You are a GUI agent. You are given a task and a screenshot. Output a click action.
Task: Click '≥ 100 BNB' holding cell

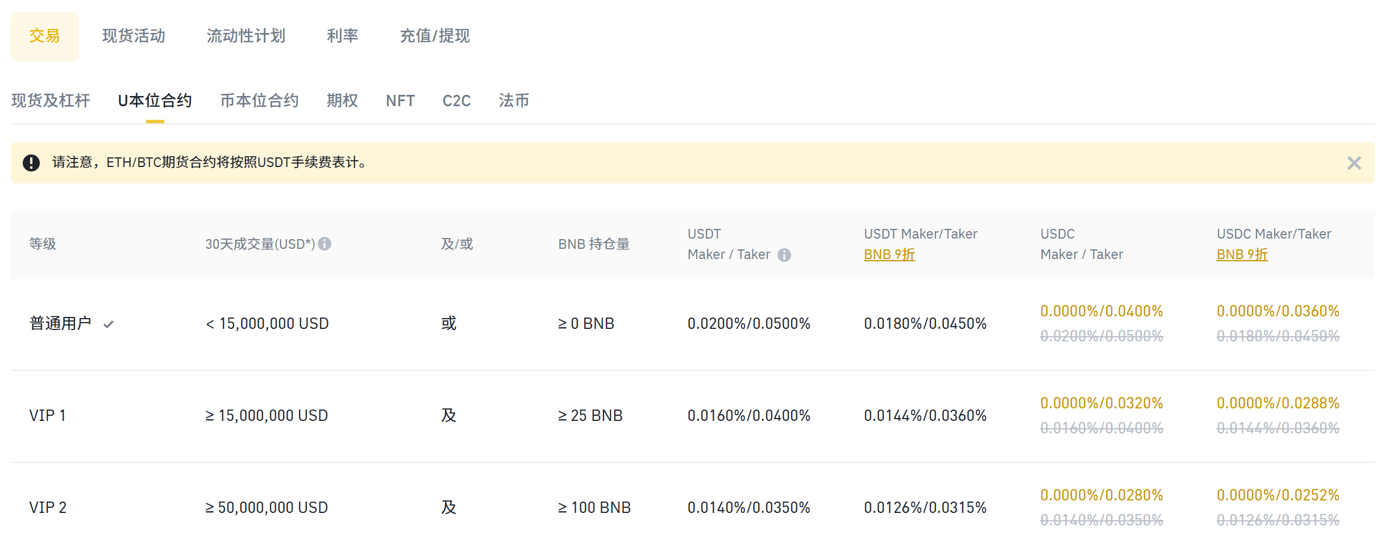[x=594, y=508]
